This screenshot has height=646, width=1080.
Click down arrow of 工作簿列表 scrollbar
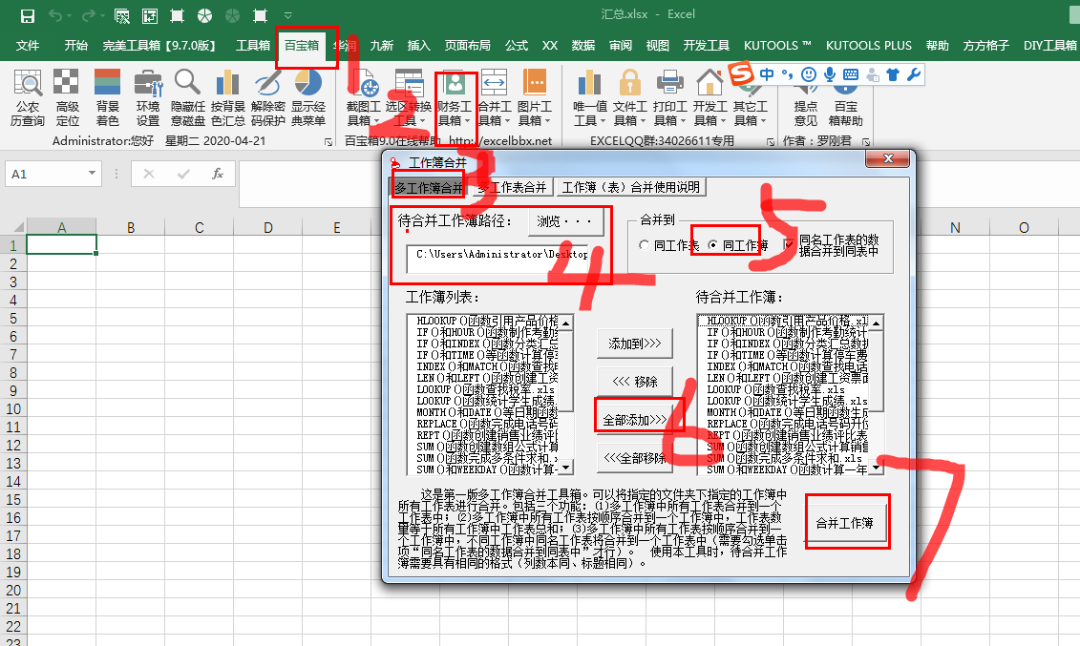pos(566,468)
